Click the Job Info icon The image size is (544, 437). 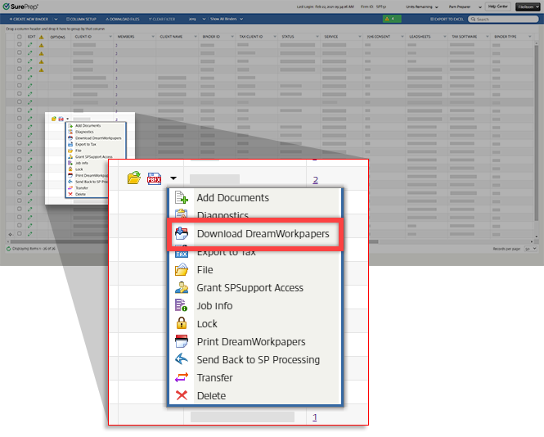pyautogui.click(x=182, y=306)
